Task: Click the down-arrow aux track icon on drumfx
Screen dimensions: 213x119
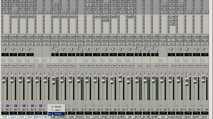Action: 82,109
